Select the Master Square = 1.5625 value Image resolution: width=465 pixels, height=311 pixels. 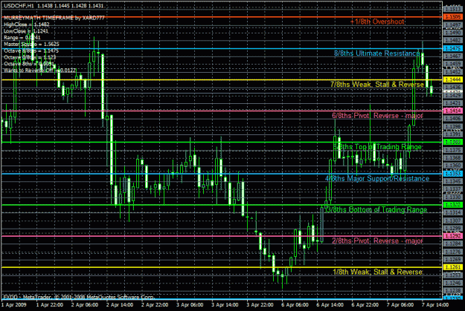point(31,44)
